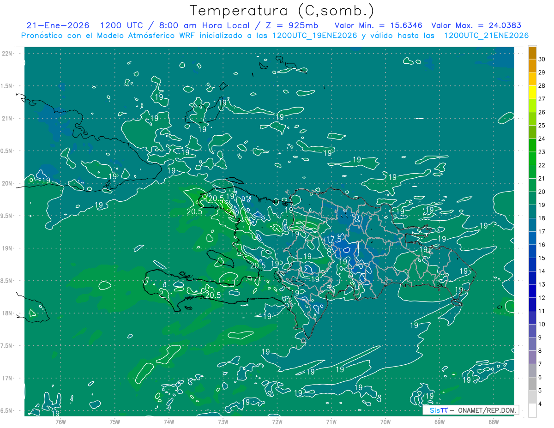
Task: Click the '69W' longitude label
Action: tap(439, 421)
